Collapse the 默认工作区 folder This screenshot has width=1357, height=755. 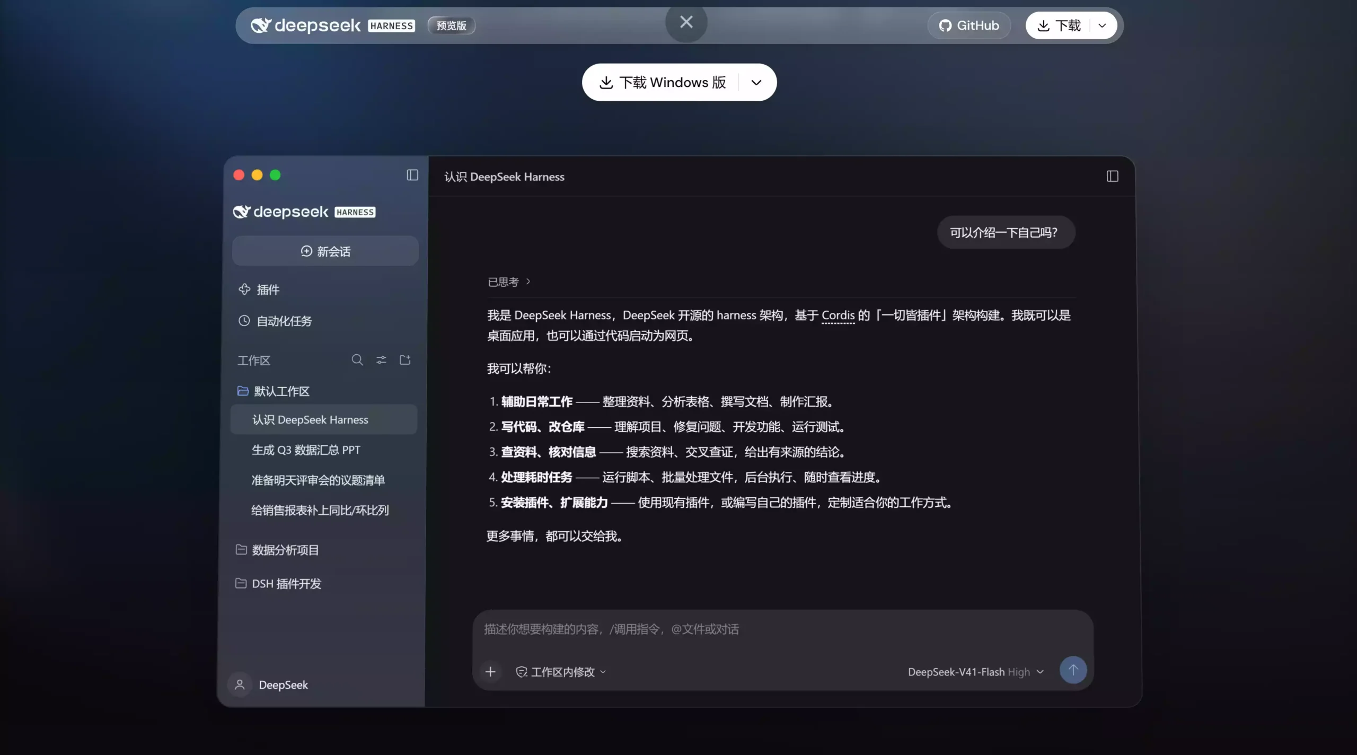coord(273,391)
